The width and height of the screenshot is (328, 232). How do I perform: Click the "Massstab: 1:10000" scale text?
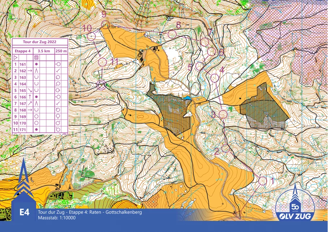coord(55,217)
